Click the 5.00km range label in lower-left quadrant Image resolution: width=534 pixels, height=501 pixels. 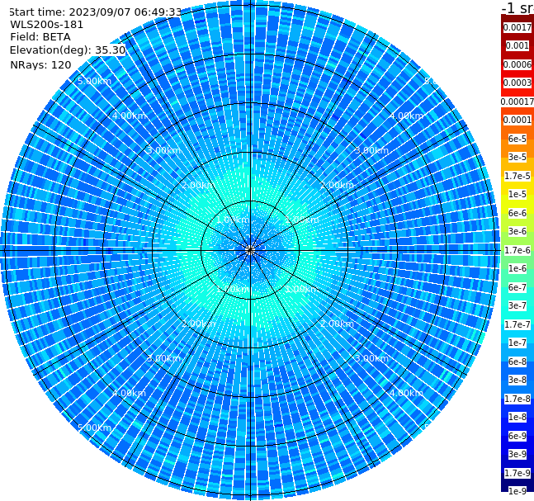(x=94, y=428)
